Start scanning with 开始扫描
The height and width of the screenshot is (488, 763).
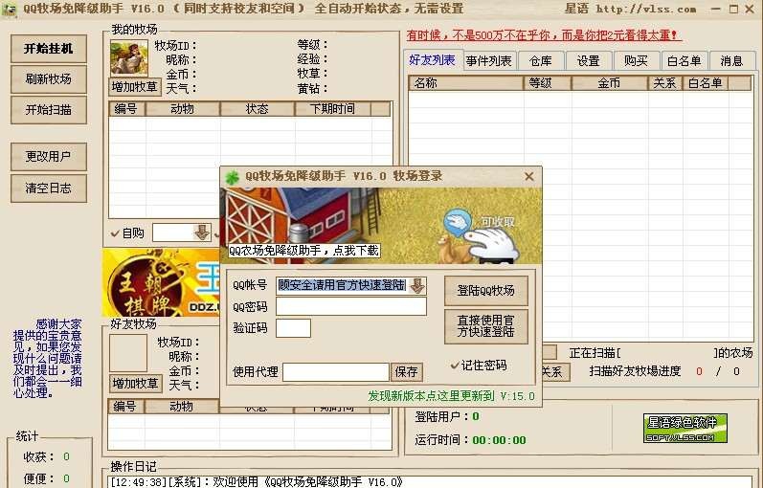49,110
